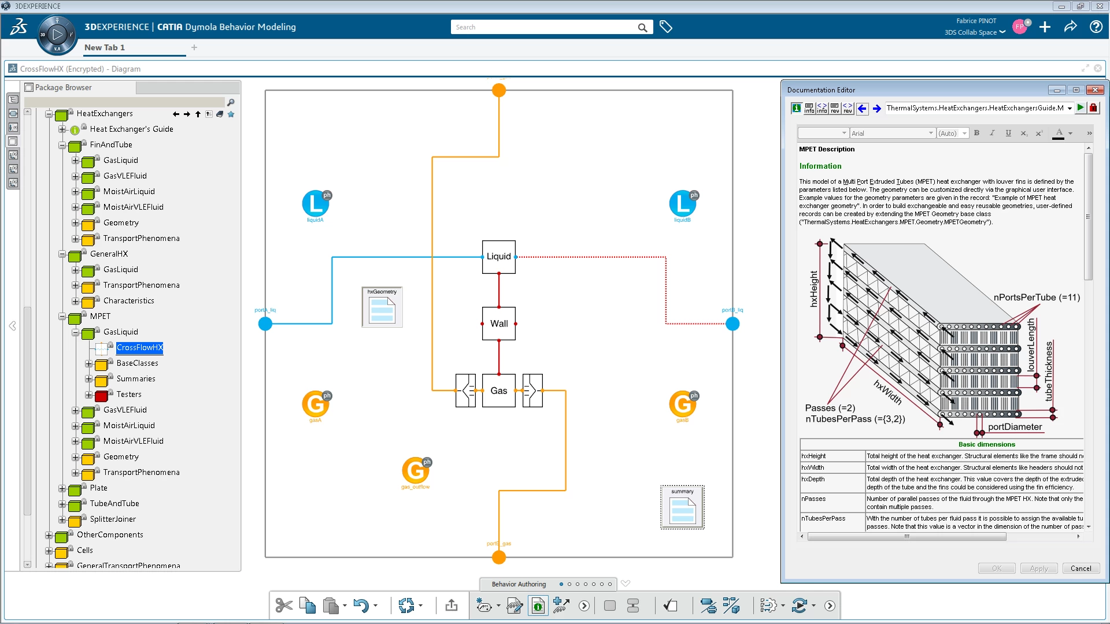Select BaseClasses tree item
The height and width of the screenshot is (624, 1110).
(137, 363)
